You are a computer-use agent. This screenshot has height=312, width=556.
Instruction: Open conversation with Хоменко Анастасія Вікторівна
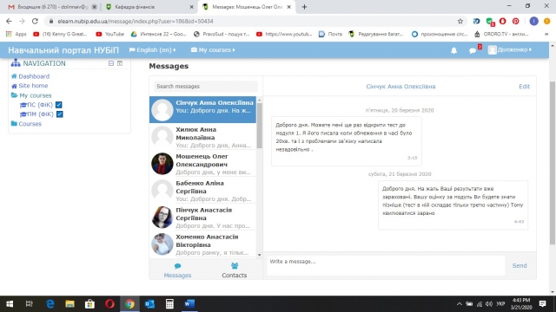(x=202, y=244)
